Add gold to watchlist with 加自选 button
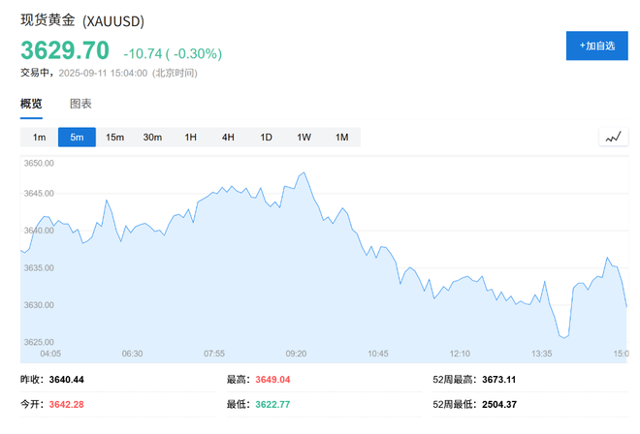The image size is (640, 434). [x=596, y=46]
